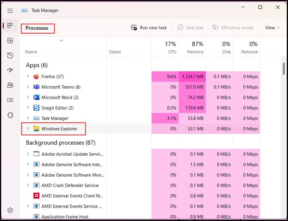The height and width of the screenshot is (221, 288).
Task: Click the Microsoft Teams app icon
Action: pos(36,87)
